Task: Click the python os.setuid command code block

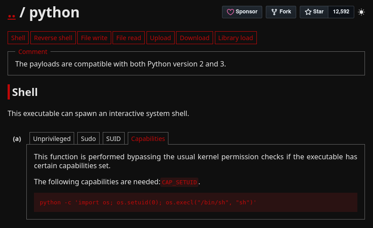Action: 148,203
